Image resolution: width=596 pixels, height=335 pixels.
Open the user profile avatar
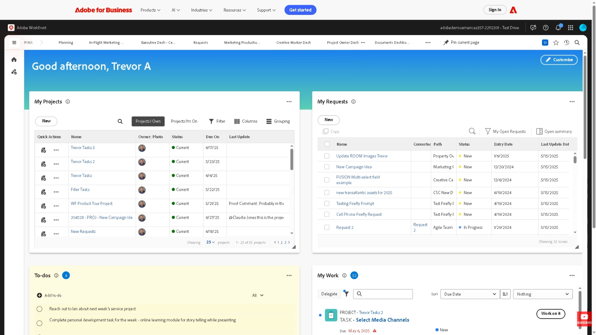(583, 28)
